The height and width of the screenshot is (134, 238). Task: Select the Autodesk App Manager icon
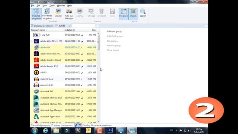point(36,110)
